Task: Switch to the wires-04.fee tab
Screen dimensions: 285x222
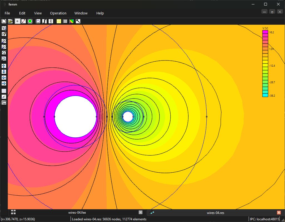Action: (77, 212)
